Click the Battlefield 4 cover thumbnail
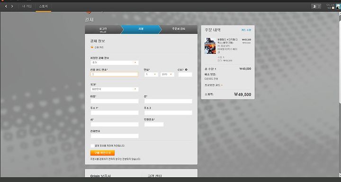The height and width of the screenshot is (182, 341). [210, 45]
